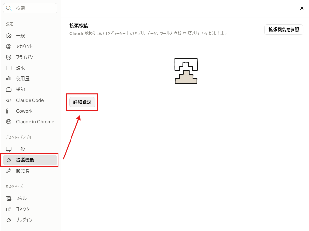Click the 使用量 bar chart icon
The width and height of the screenshot is (309, 231).
coord(9,79)
